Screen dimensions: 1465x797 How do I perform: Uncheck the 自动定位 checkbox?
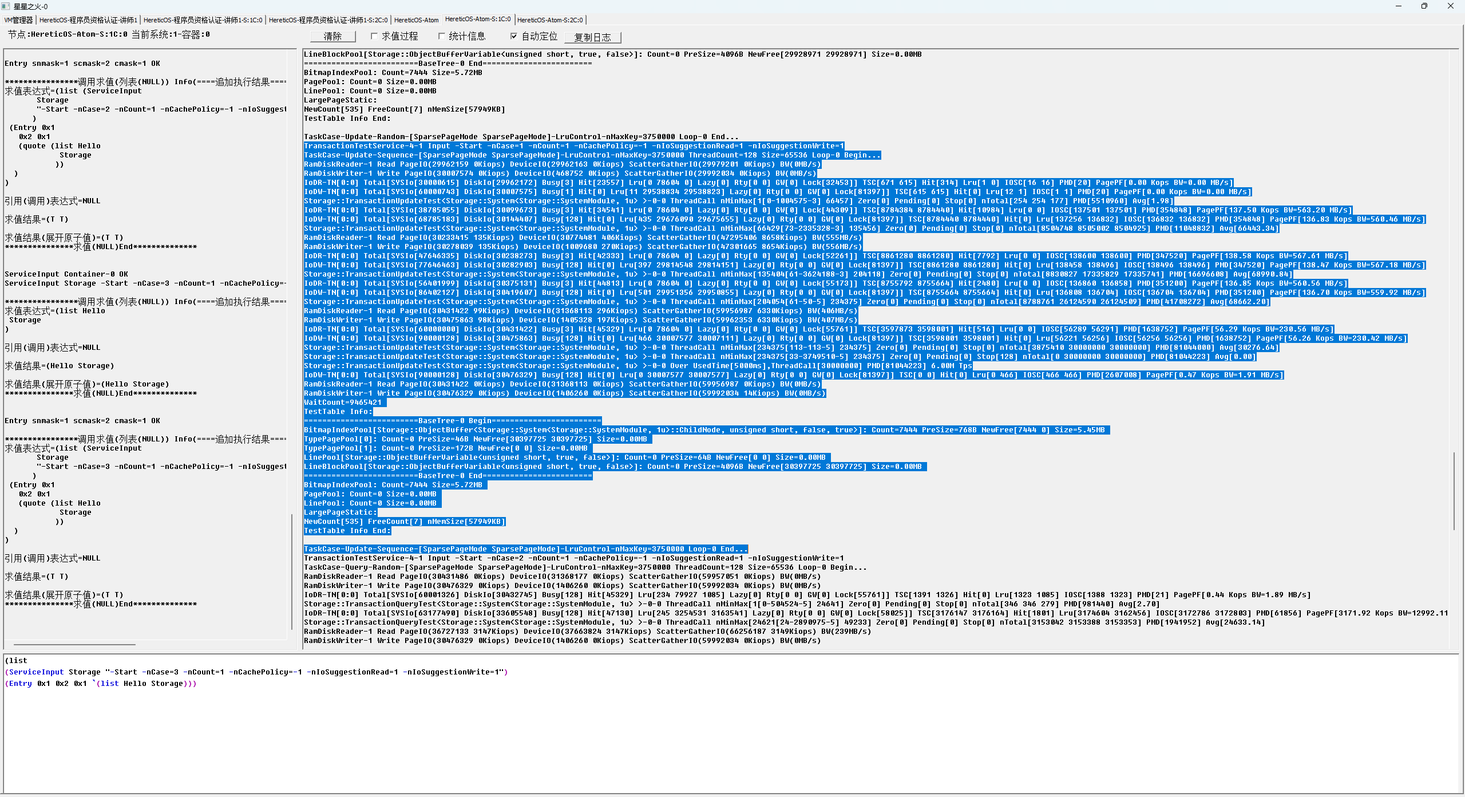click(514, 36)
